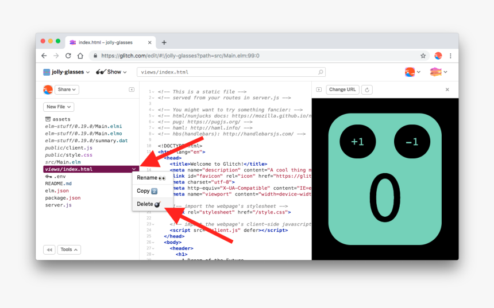Open the Chrome three-dot menu
This screenshot has height=308, width=494.
(x=450, y=56)
